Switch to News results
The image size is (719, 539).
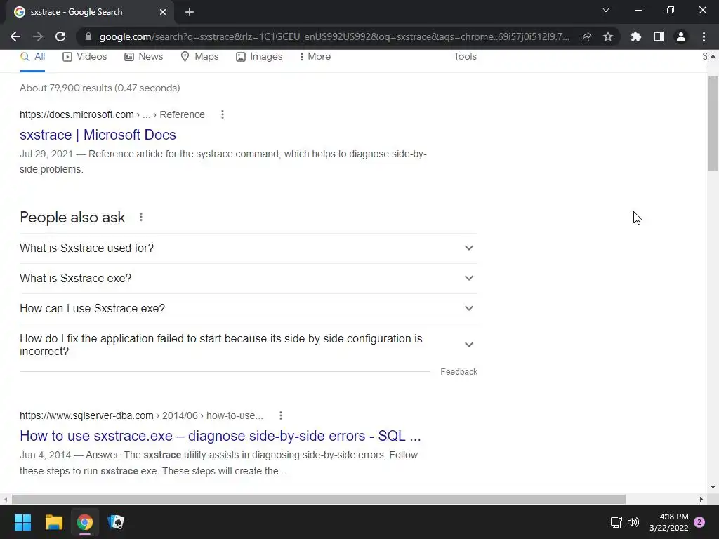point(143,57)
